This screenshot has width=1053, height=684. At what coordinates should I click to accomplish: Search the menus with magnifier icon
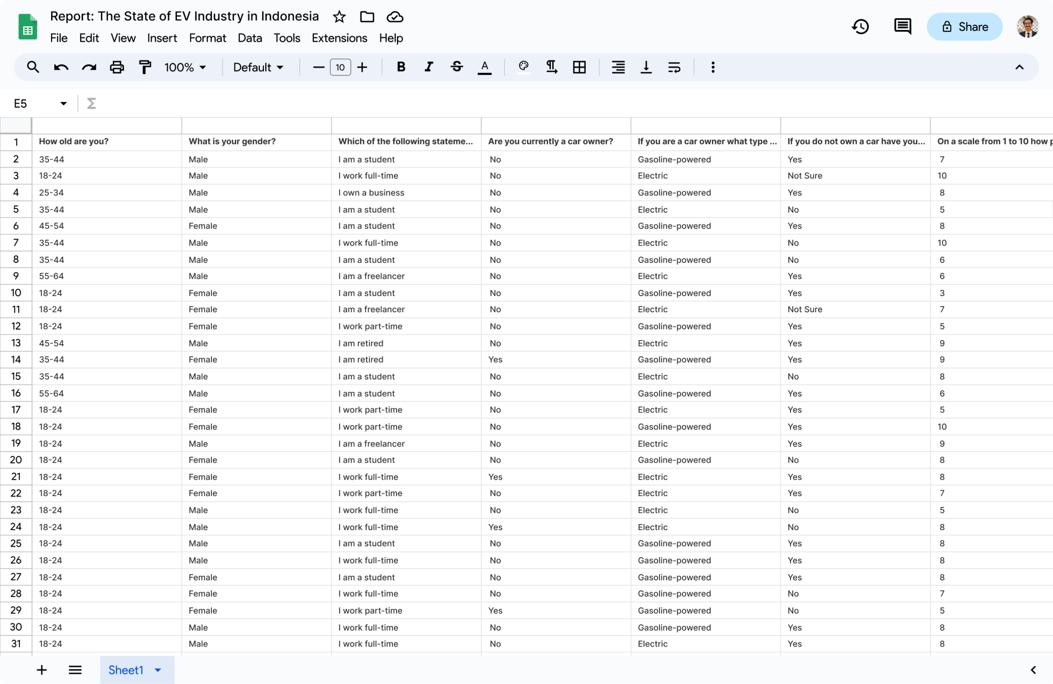[33, 67]
